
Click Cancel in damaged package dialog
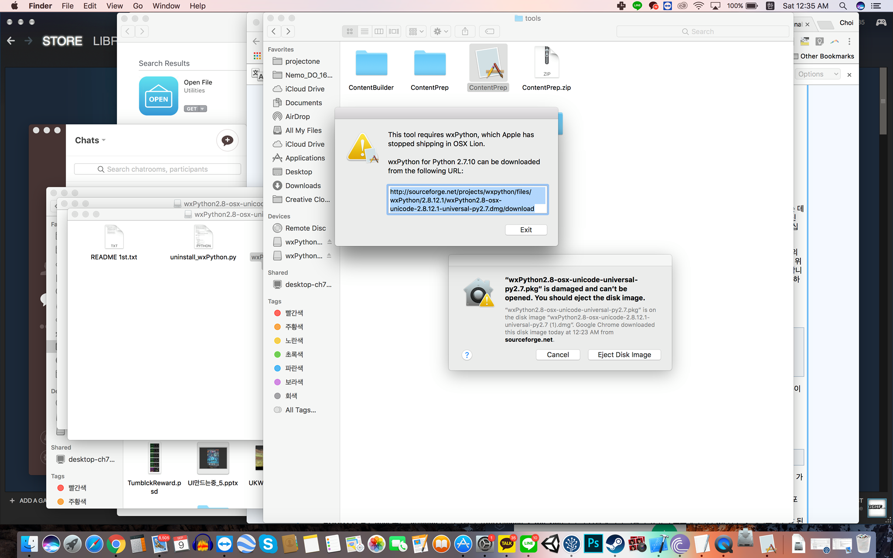(x=558, y=355)
